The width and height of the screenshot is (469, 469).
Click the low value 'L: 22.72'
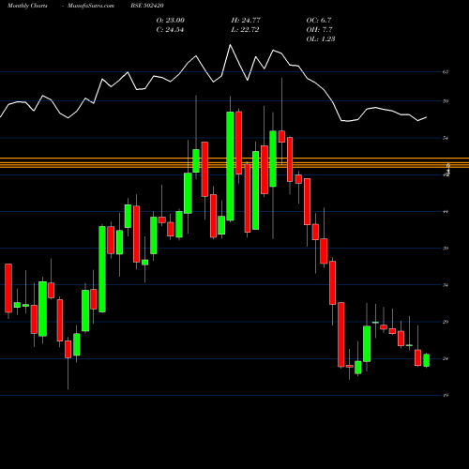click(x=245, y=30)
